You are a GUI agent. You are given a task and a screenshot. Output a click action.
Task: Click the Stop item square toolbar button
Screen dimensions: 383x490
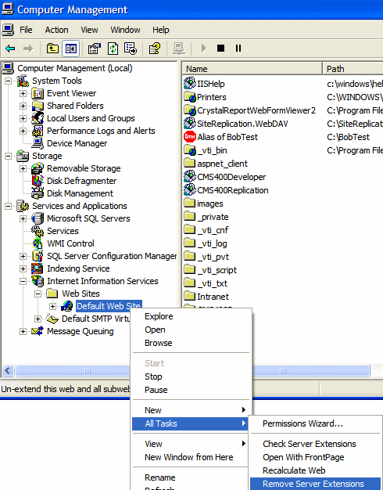[220, 48]
